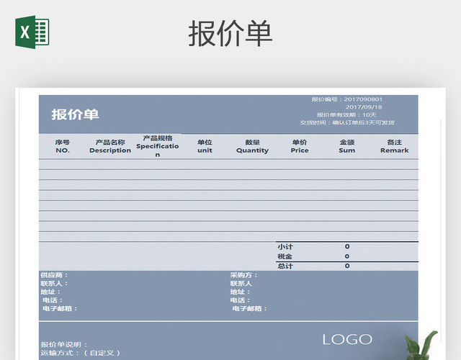Viewport: 461px width, 360px height.
Task: Select 电话： under the 采购方 section
Action: [240, 300]
